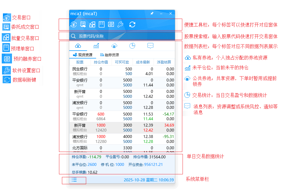Open the pre-order checklist window from the mcaT toolbar
Screen dimensions: 281x195
(102, 24)
